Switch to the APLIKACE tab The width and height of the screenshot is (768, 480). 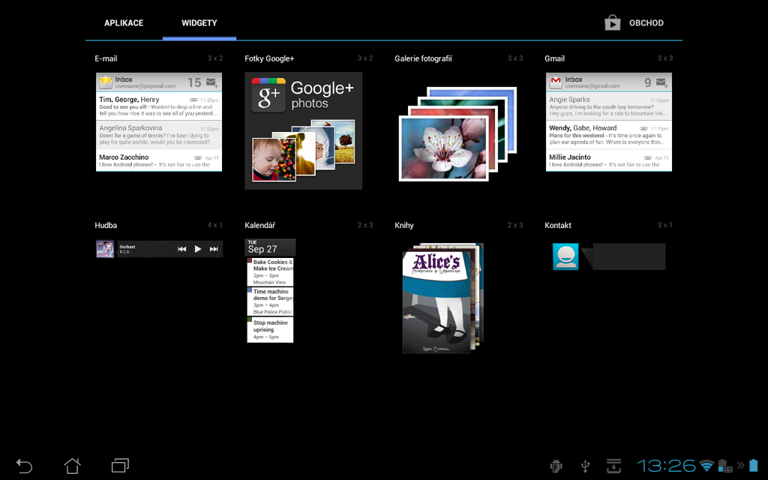pyautogui.click(x=124, y=22)
